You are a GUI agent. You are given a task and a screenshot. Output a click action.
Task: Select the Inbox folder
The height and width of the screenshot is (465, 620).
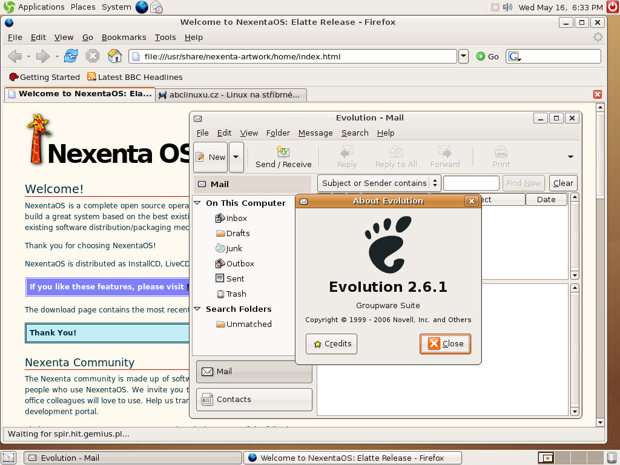231,218
